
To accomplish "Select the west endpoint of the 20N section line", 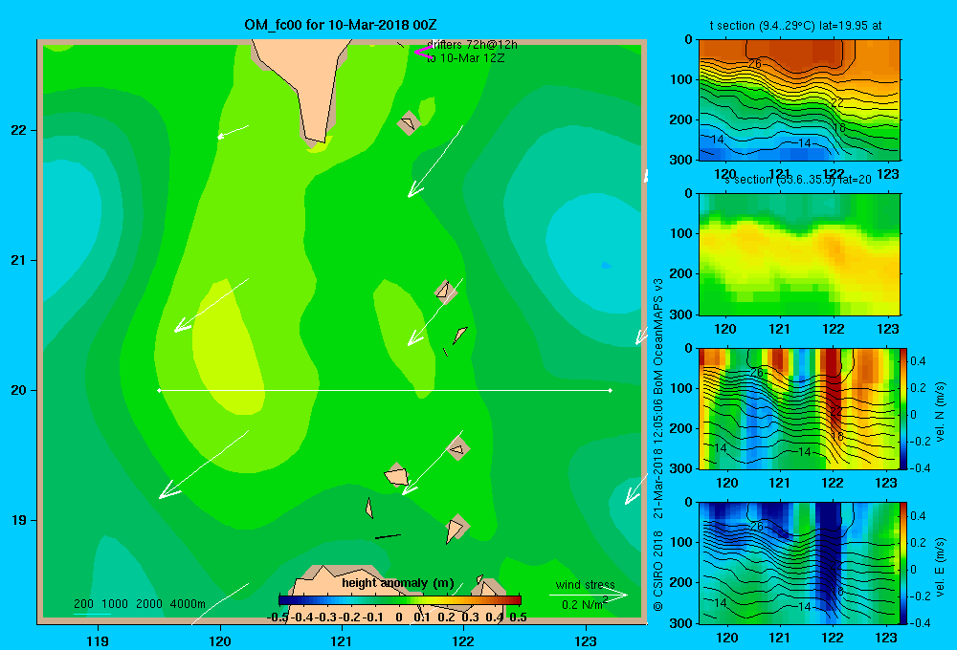I will [159, 390].
